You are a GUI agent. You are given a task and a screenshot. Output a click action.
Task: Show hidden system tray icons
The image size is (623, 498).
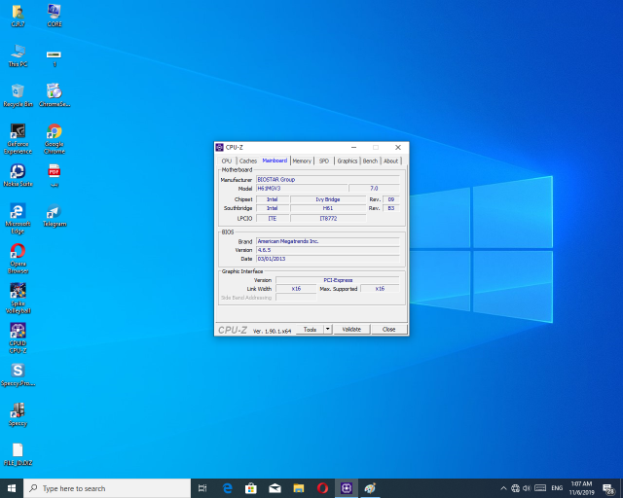tap(503, 488)
